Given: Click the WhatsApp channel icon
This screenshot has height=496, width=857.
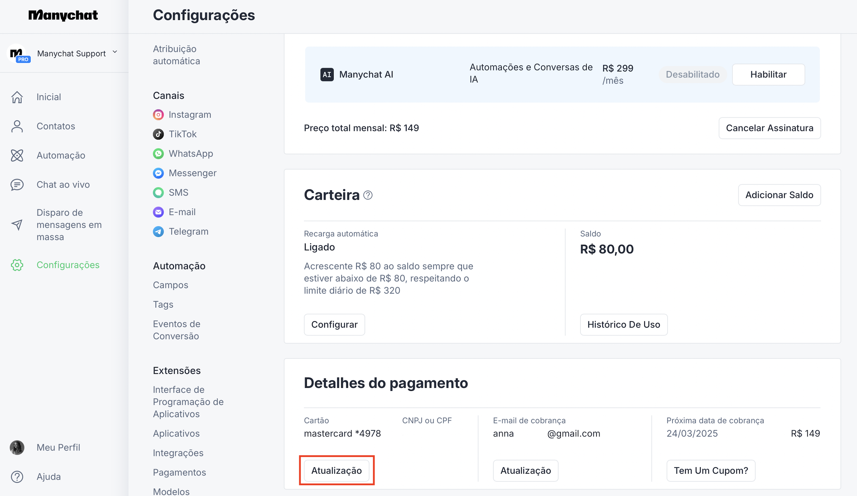Looking at the screenshot, I should tap(158, 154).
